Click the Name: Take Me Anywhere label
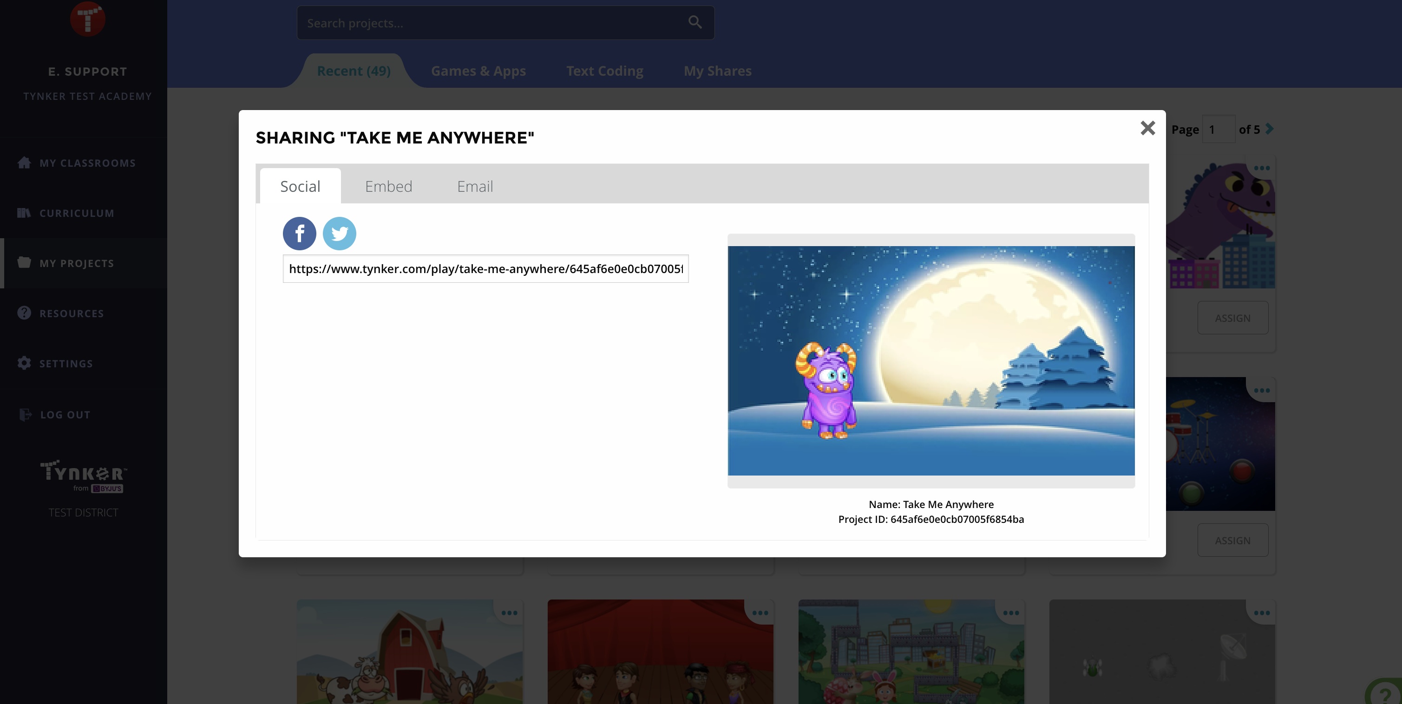The image size is (1402, 704). [x=930, y=504]
